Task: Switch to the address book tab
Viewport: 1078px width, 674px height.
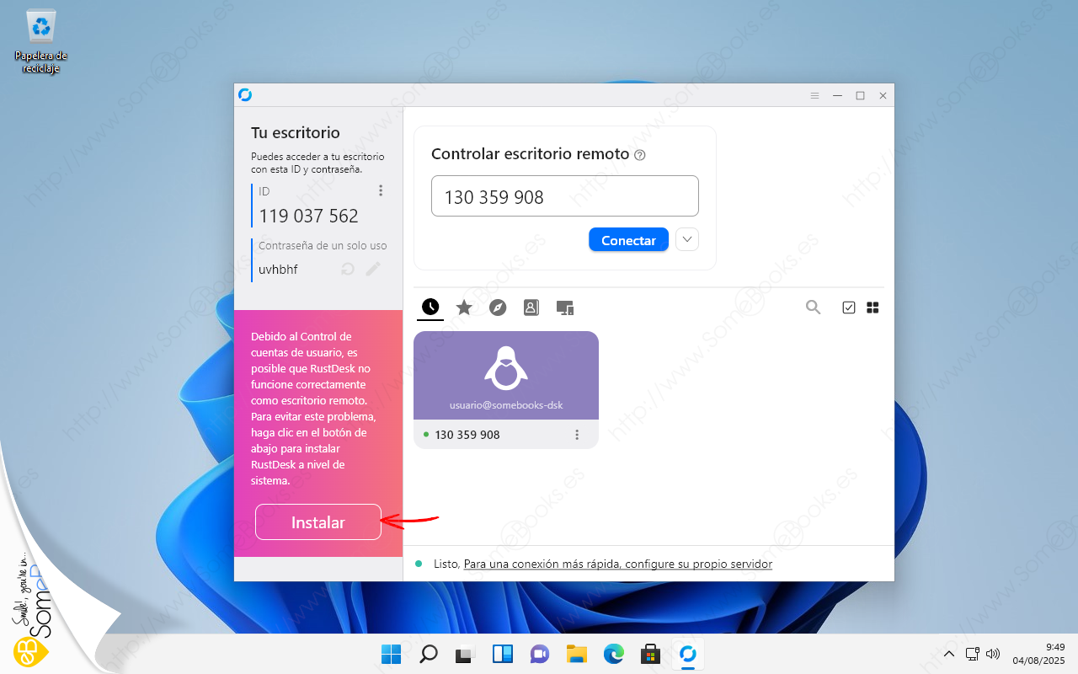Action: pos(531,308)
